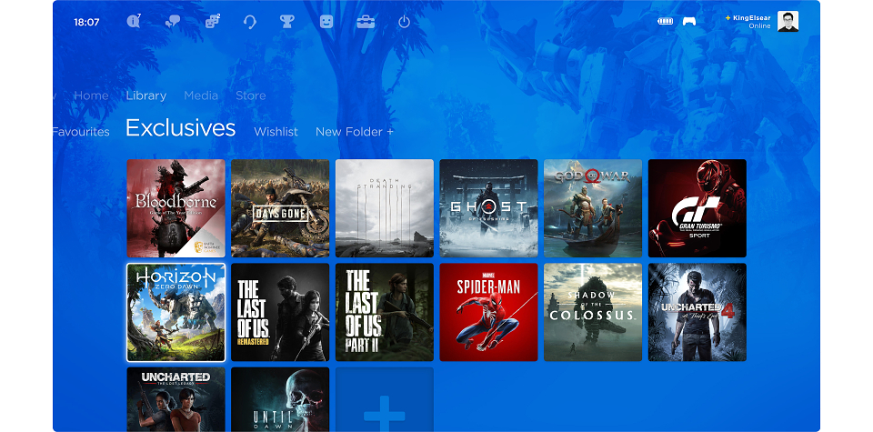Select the Days Gone game tile
Viewport: 873px width, 432px height.
point(280,208)
